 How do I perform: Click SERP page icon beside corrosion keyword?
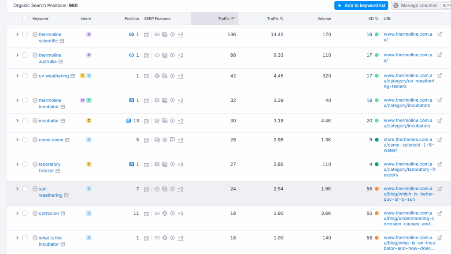pyautogui.click(x=63, y=214)
